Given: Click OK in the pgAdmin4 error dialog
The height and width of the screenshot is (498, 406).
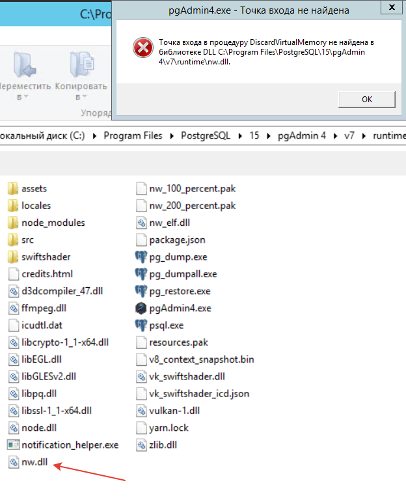Looking at the screenshot, I should pyautogui.click(x=366, y=99).
